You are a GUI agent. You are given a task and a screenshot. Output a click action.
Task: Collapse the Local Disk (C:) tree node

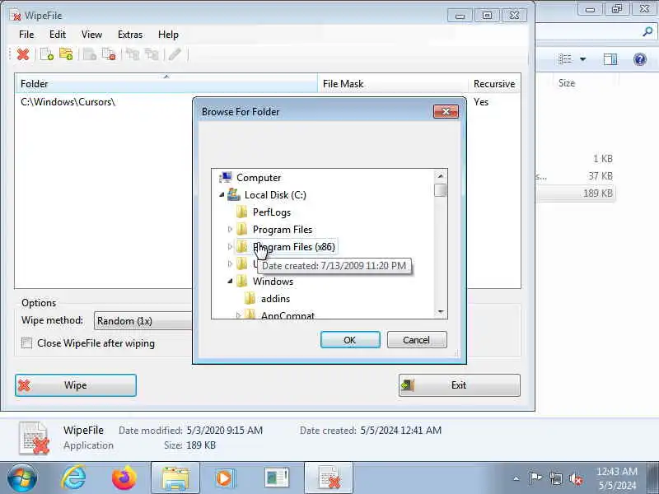pos(222,194)
